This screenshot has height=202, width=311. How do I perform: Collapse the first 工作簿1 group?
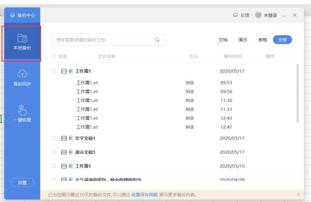pyautogui.click(x=63, y=71)
